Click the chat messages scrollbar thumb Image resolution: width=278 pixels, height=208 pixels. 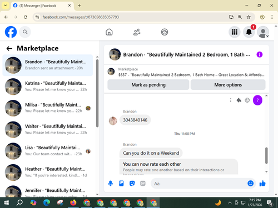[266, 155]
